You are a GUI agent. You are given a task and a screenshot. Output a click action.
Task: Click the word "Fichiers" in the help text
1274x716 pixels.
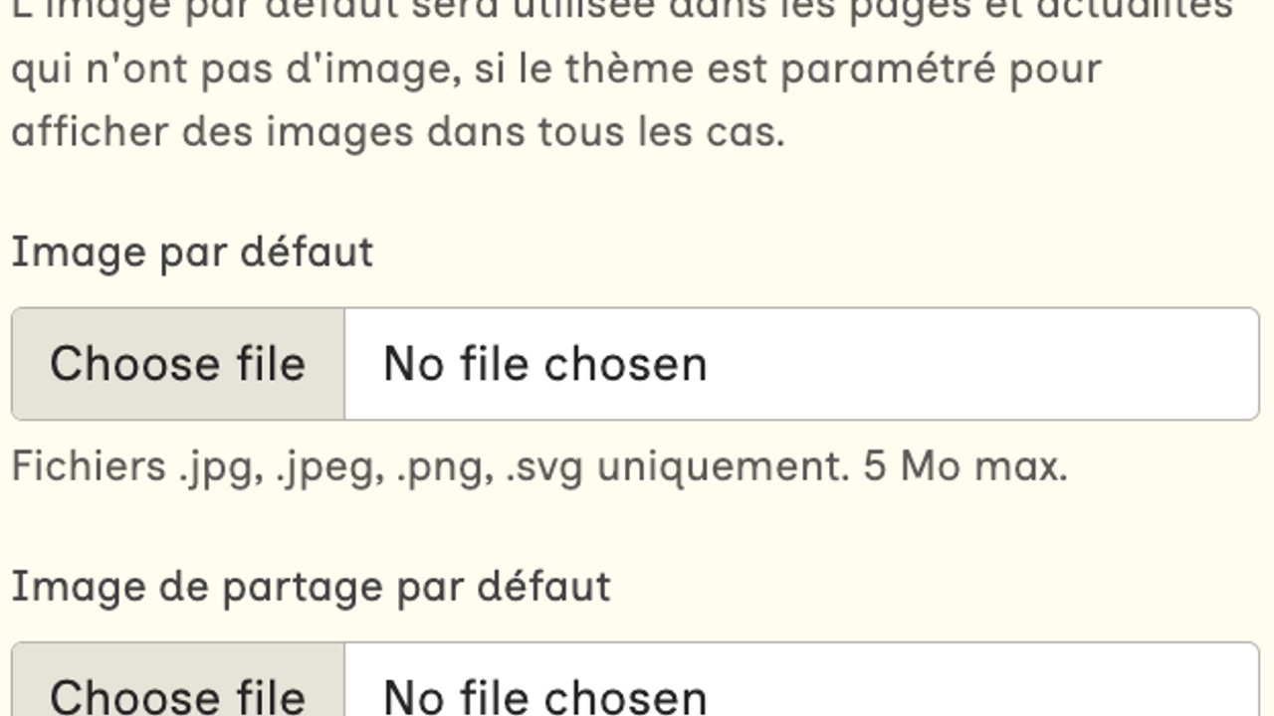[x=89, y=466]
